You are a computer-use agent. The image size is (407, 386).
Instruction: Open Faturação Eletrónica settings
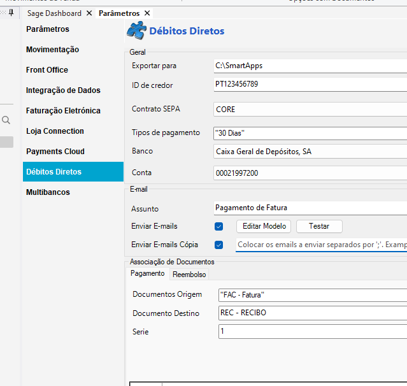click(x=63, y=111)
